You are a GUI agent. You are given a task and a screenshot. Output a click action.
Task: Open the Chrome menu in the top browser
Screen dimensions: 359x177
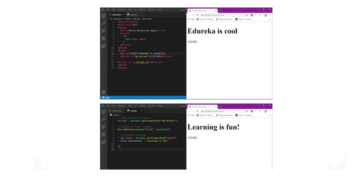[270, 15]
